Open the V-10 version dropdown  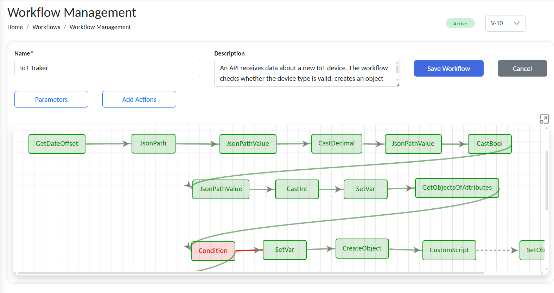tap(505, 24)
